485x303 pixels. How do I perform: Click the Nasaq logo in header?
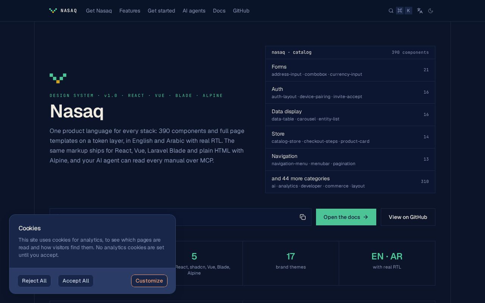point(63,11)
